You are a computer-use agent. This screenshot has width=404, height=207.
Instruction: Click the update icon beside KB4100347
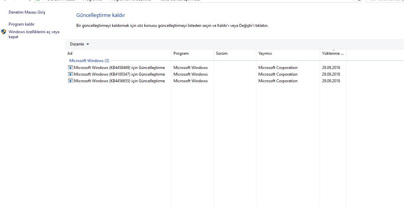(70, 74)
